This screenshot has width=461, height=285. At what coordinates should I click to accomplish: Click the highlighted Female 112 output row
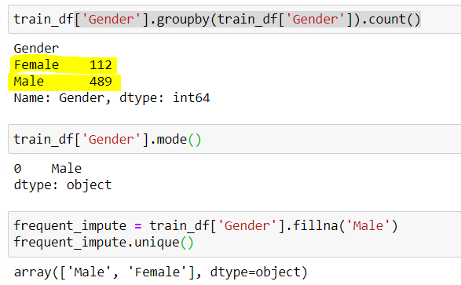coord(63,65)
